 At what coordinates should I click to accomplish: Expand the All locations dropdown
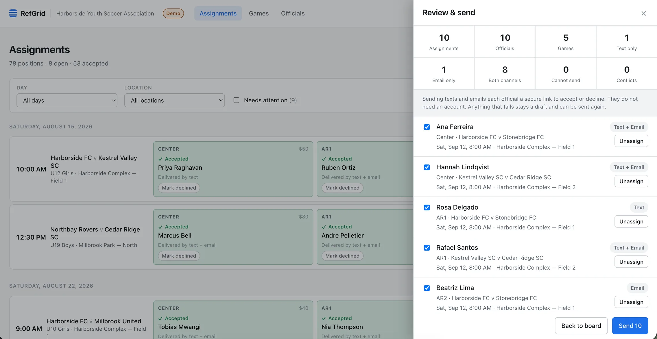[x=174, y=100]
